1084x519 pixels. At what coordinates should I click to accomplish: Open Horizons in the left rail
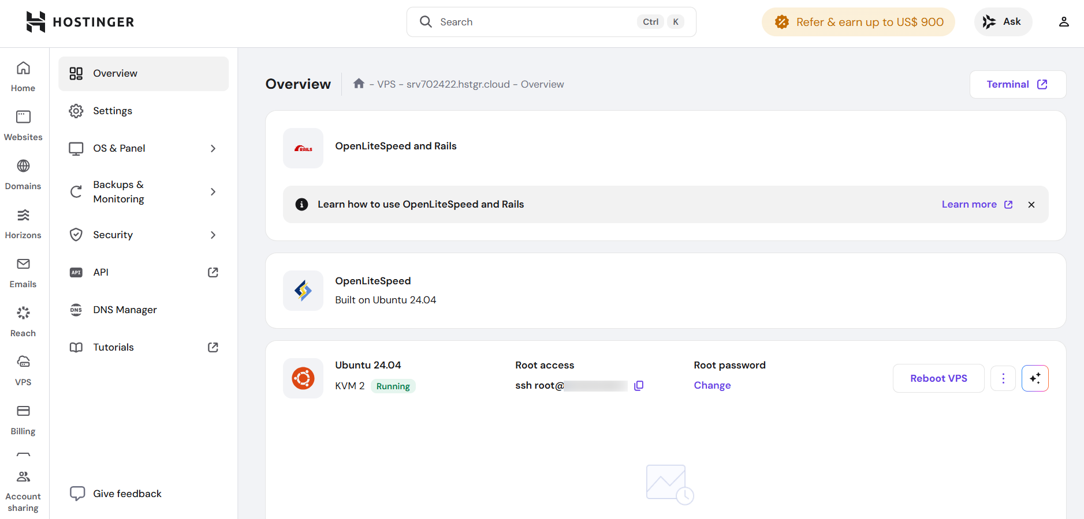pyautogui.click(x=23, y=224)
